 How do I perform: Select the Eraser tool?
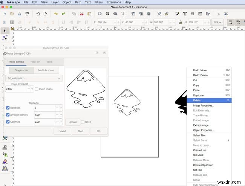(5, 162)
